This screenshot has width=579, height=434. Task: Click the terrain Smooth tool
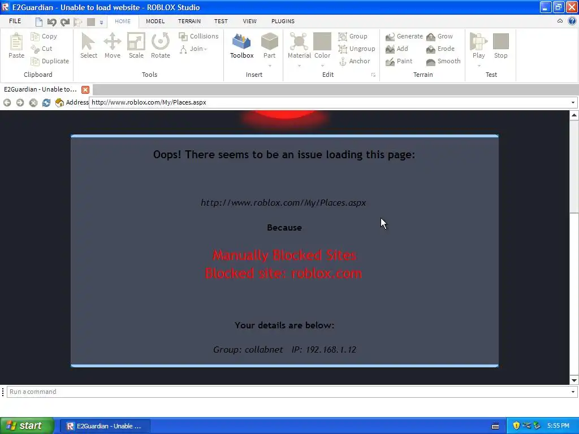(443, 61)
